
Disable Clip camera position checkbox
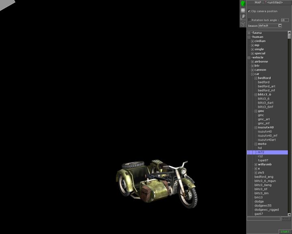[x=249, y=11]
